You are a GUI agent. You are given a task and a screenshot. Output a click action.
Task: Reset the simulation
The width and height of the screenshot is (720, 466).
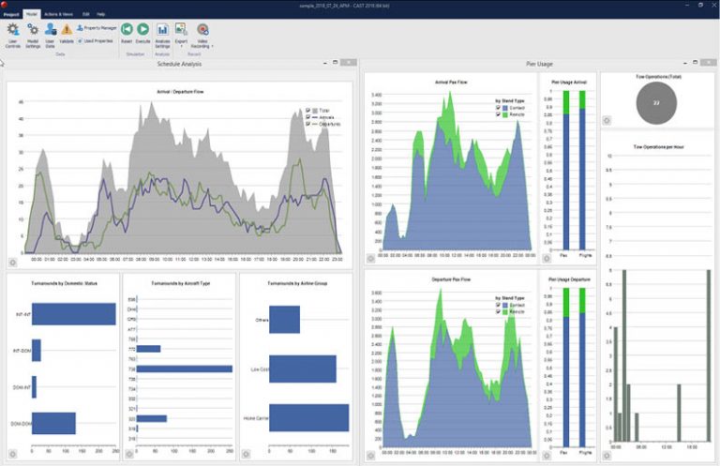[127, 34]
